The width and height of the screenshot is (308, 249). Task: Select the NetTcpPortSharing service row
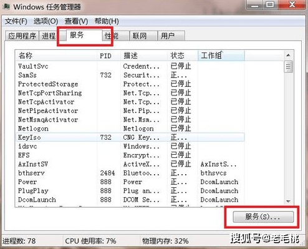pyautogui.click(x=130, y=93)
